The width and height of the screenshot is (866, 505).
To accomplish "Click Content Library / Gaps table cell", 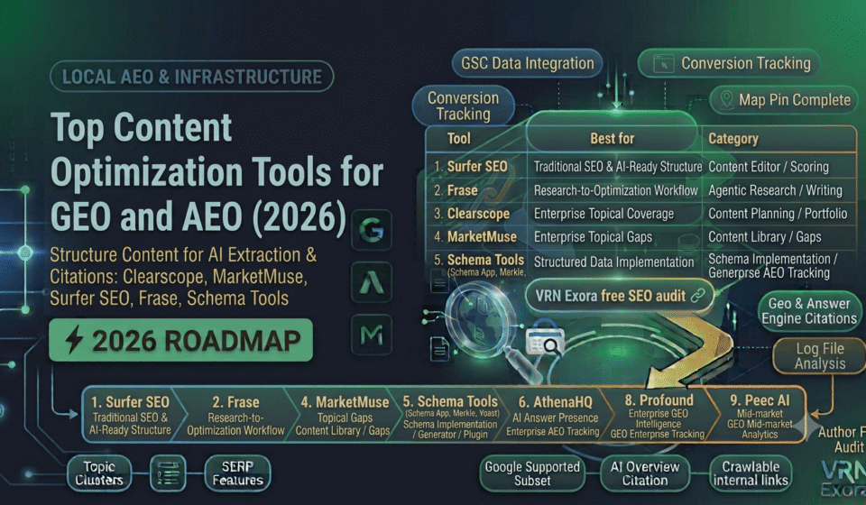I will (x=764, y=237).
